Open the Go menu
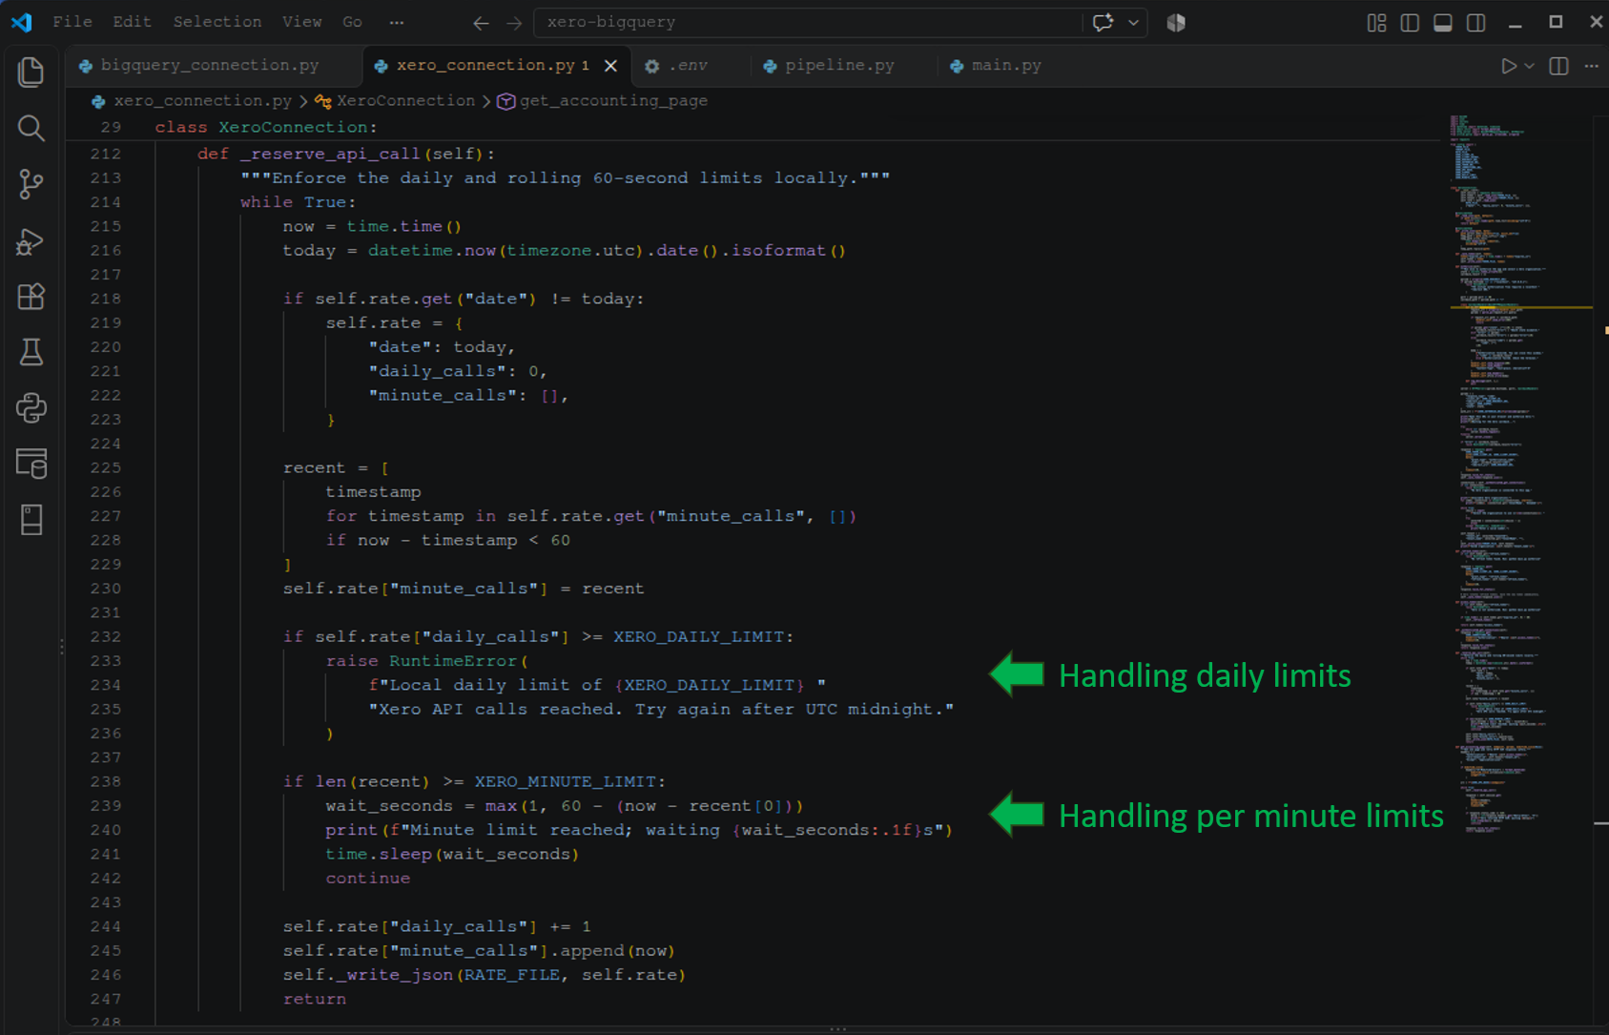Image resolution: width=1609 pixels, height=1035 pixels. [x=352, y=22]
